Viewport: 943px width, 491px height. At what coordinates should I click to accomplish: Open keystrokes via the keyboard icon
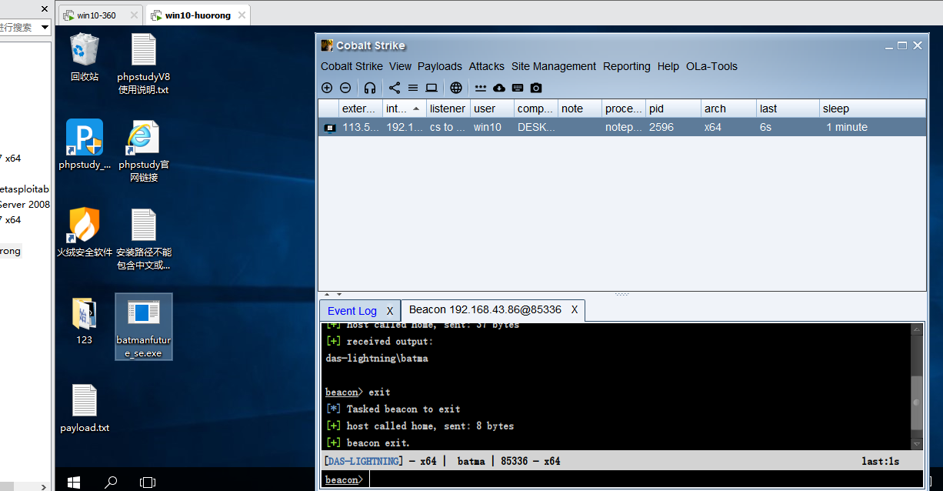[518, 88]
